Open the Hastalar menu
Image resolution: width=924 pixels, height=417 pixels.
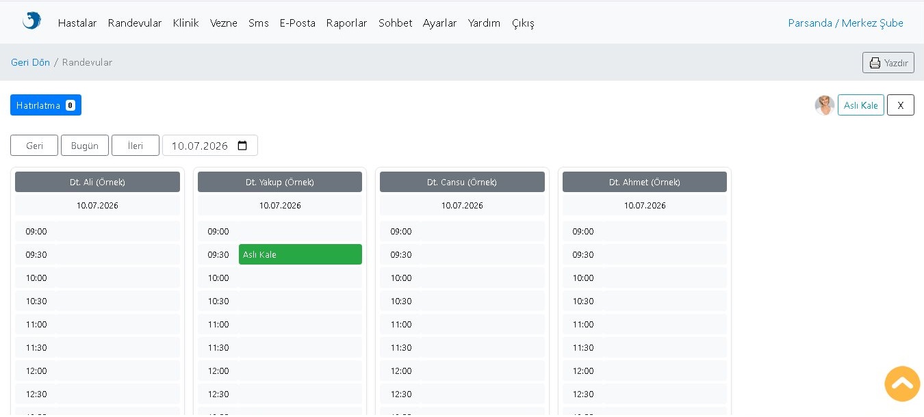[x=77, y=23]
